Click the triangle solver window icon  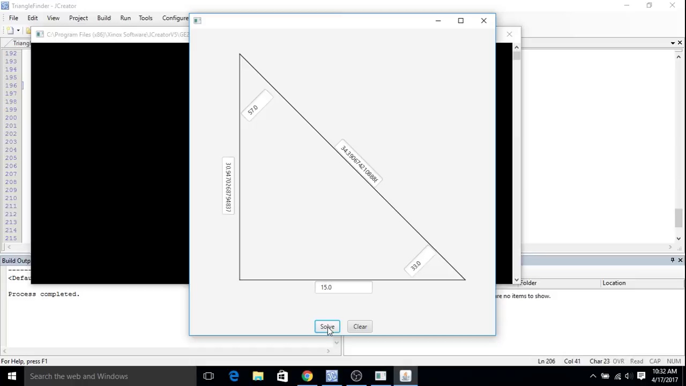tap(197, 20)
